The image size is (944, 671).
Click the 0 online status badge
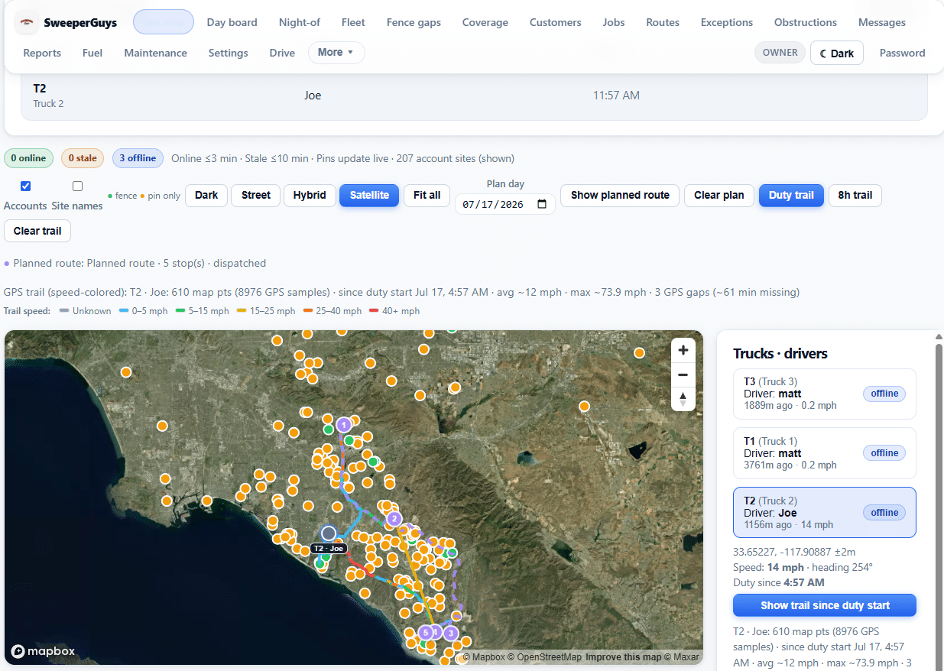click(28, 158)
